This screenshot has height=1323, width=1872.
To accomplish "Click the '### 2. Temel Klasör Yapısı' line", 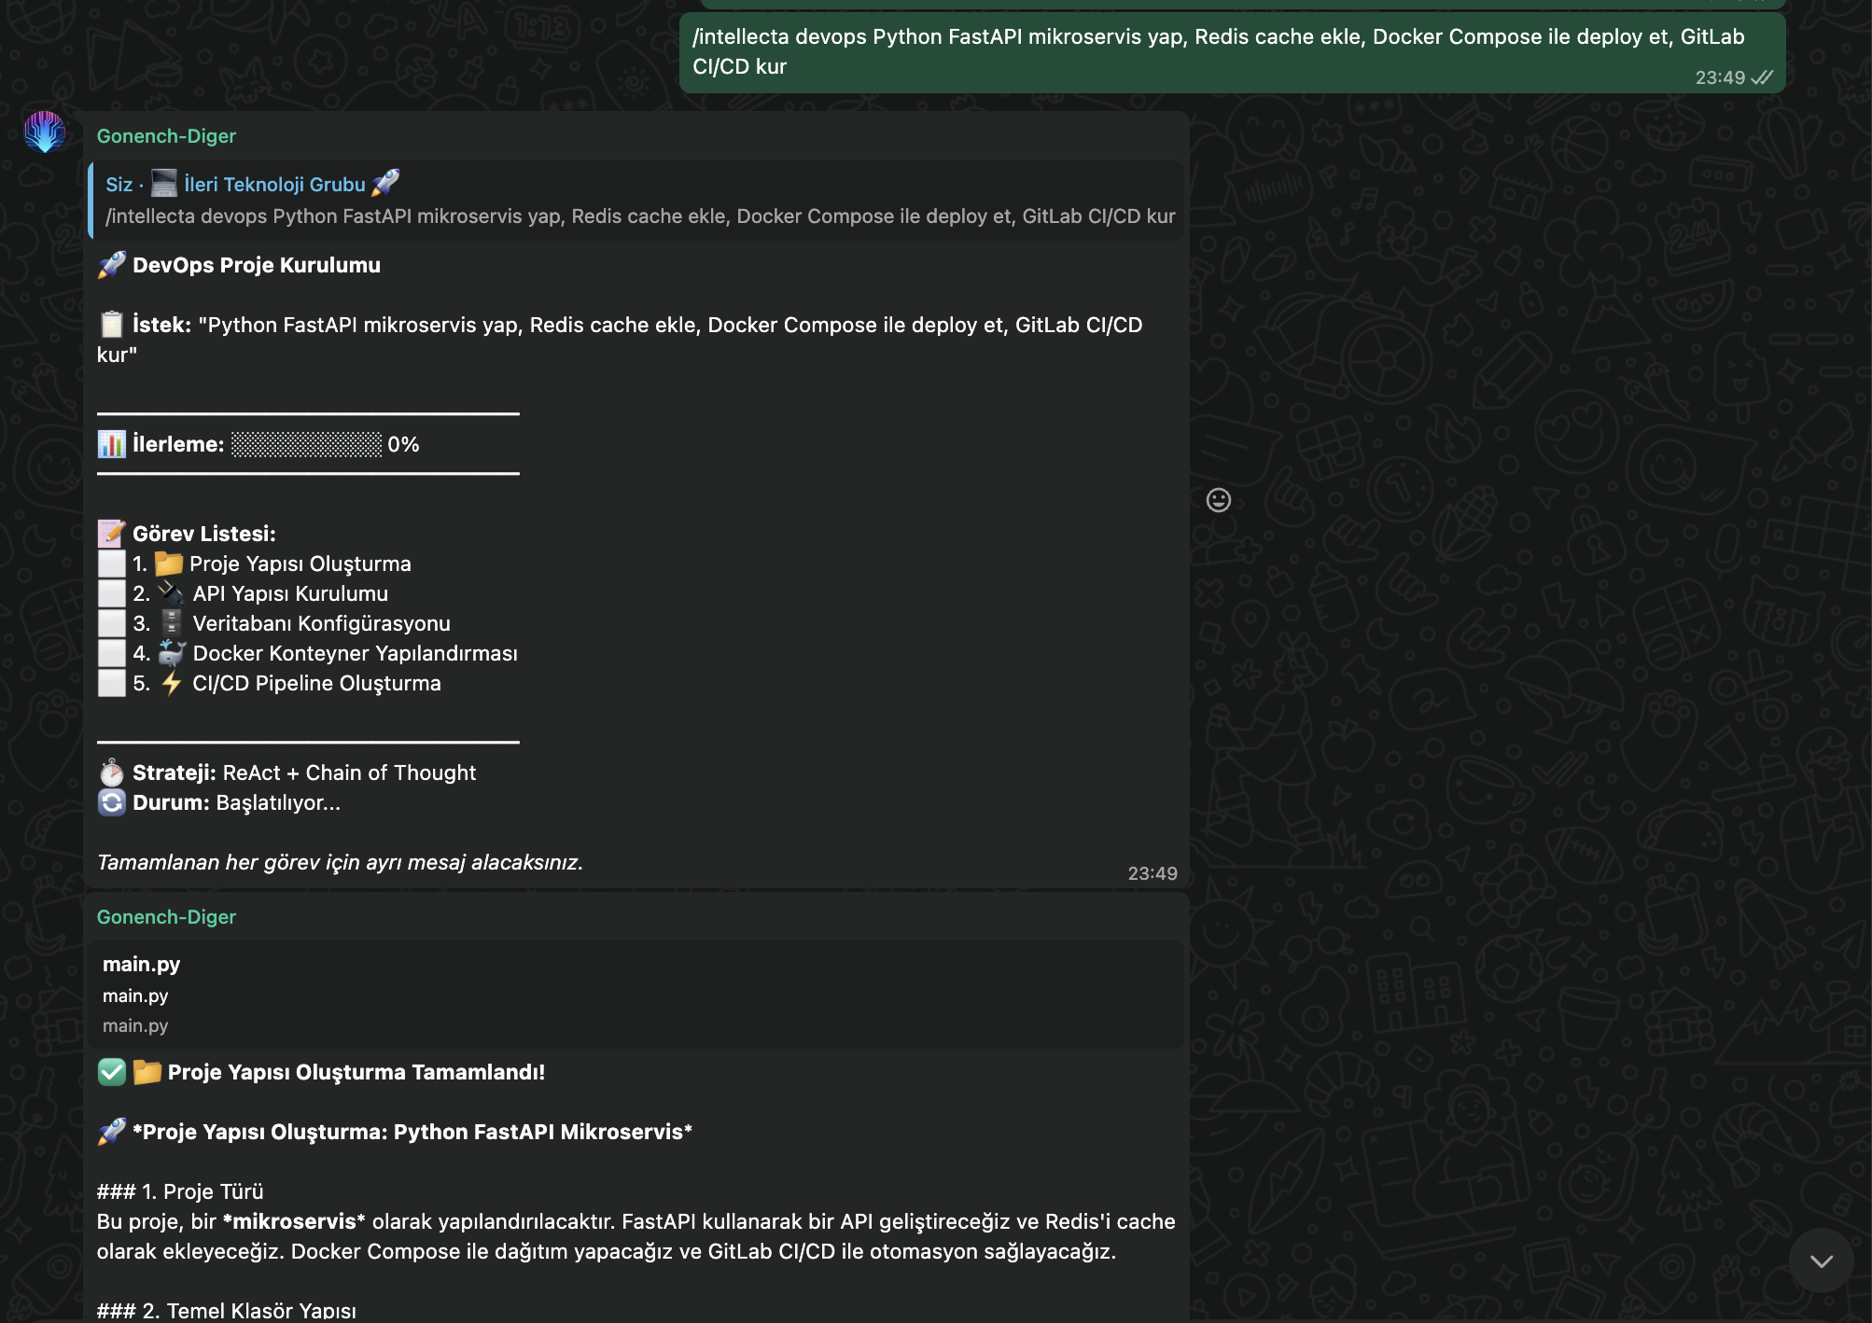I will point(227,1310).
